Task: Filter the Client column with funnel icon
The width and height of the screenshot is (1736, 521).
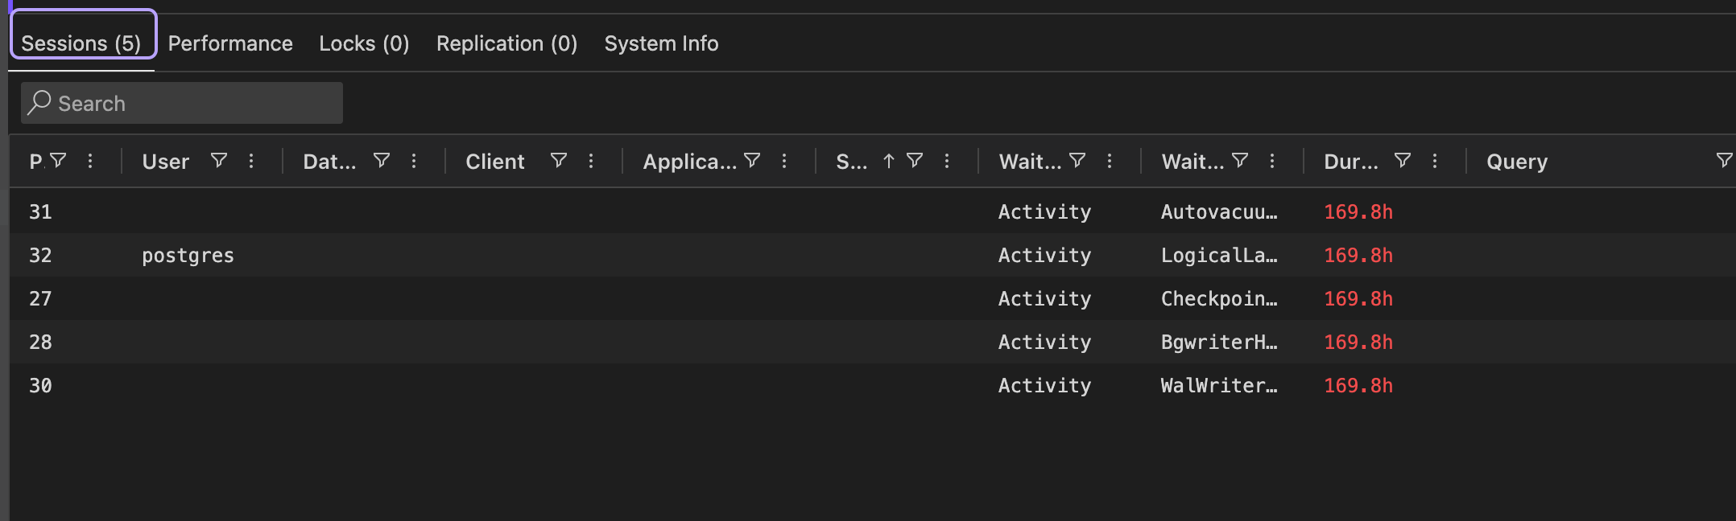Action: (x=559, y=161)
